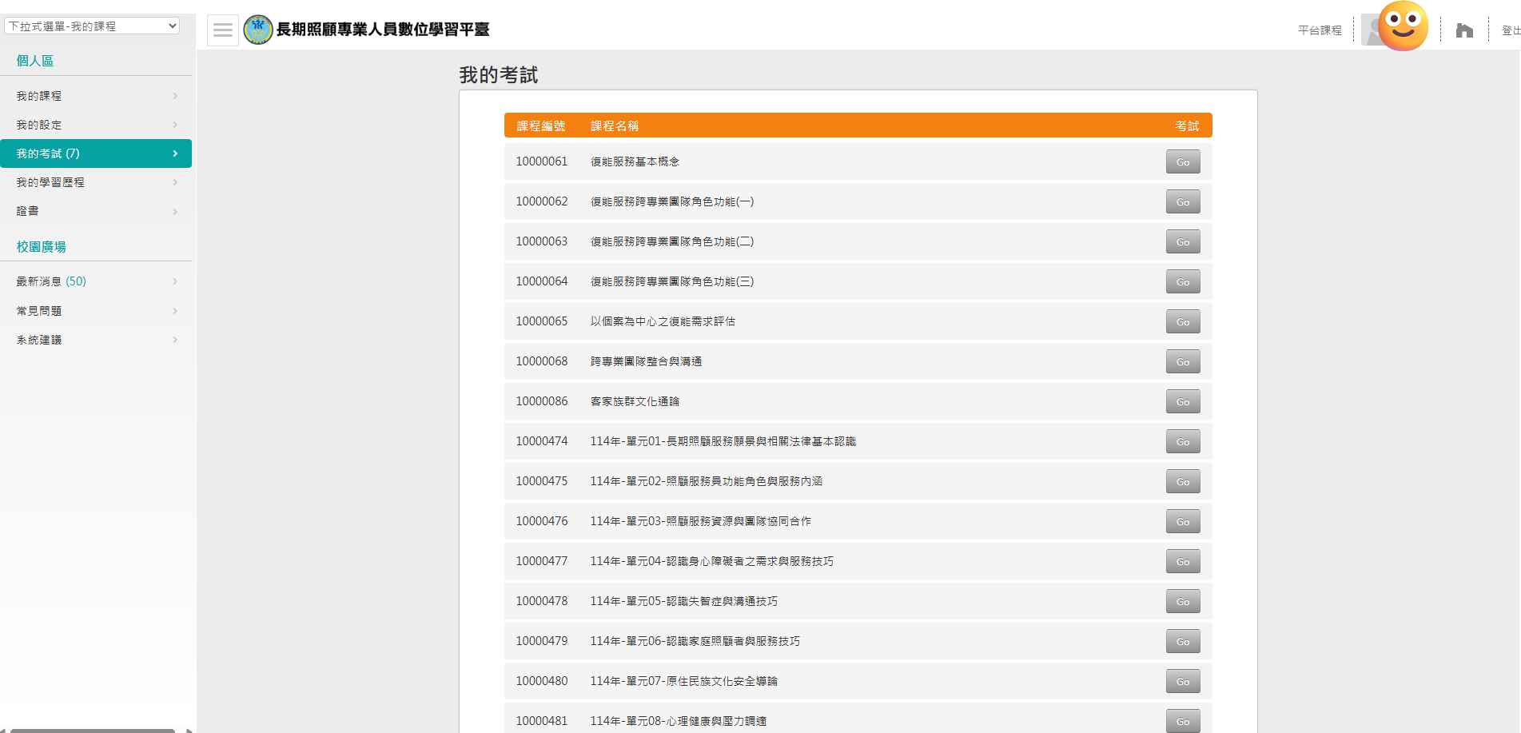This screenshot has width=1521, height=733.
Task: Click 平台課程 link in header
Action: click(1320, 30)
